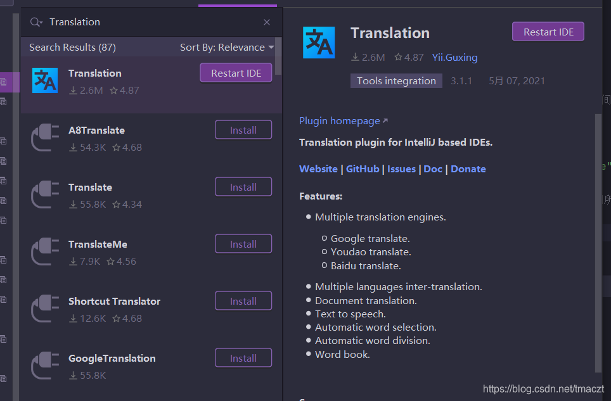Click Text to speech. feature line
611x401 pixels.
click(351, 314)
